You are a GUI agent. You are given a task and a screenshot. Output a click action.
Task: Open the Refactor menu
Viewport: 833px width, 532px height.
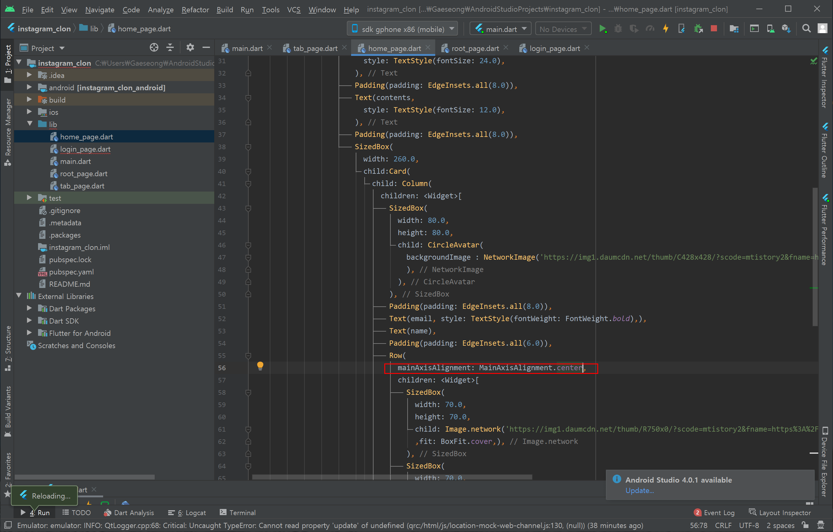[x=195, y=9]
